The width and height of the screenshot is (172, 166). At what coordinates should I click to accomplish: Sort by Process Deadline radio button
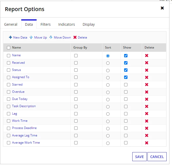[x=108, y=128]
